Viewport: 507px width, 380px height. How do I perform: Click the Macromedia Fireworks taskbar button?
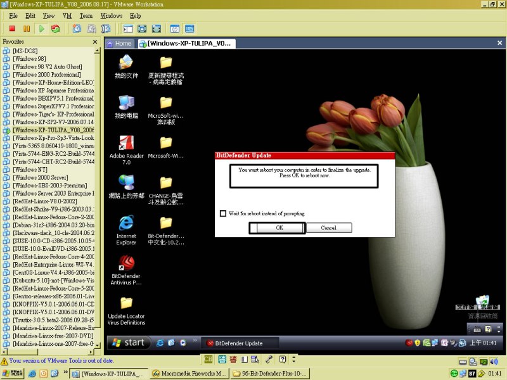pyautogui.click(x=190, y=374)
